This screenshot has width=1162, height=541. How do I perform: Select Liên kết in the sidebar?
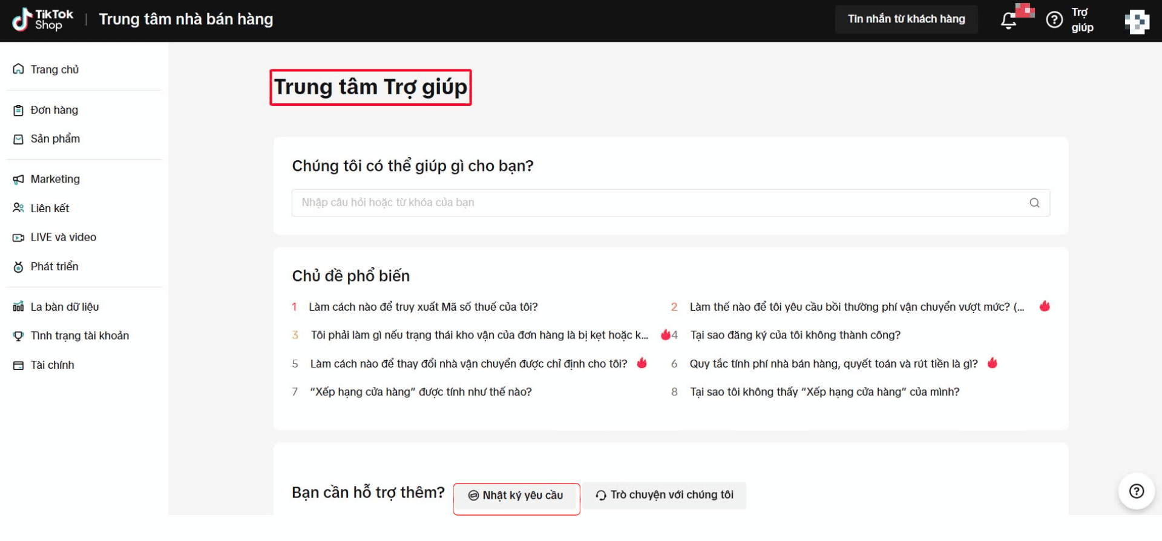(x=50, y=209)
